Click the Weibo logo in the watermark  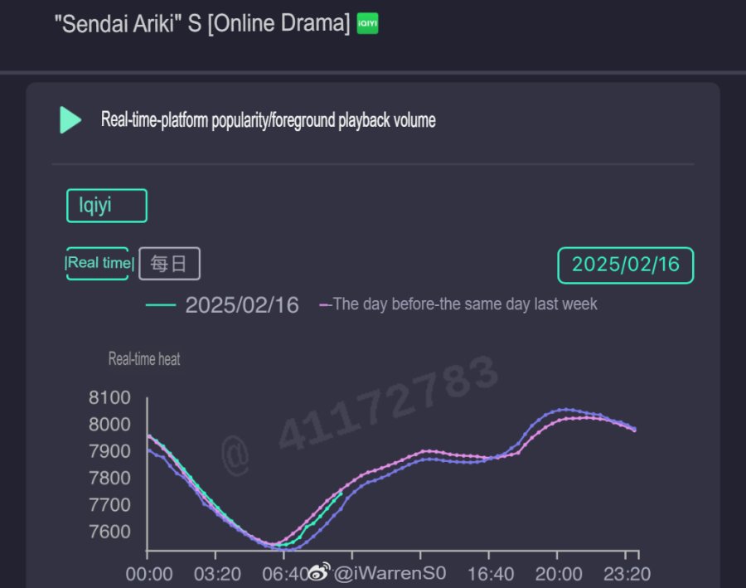click(x=320, y=572)
